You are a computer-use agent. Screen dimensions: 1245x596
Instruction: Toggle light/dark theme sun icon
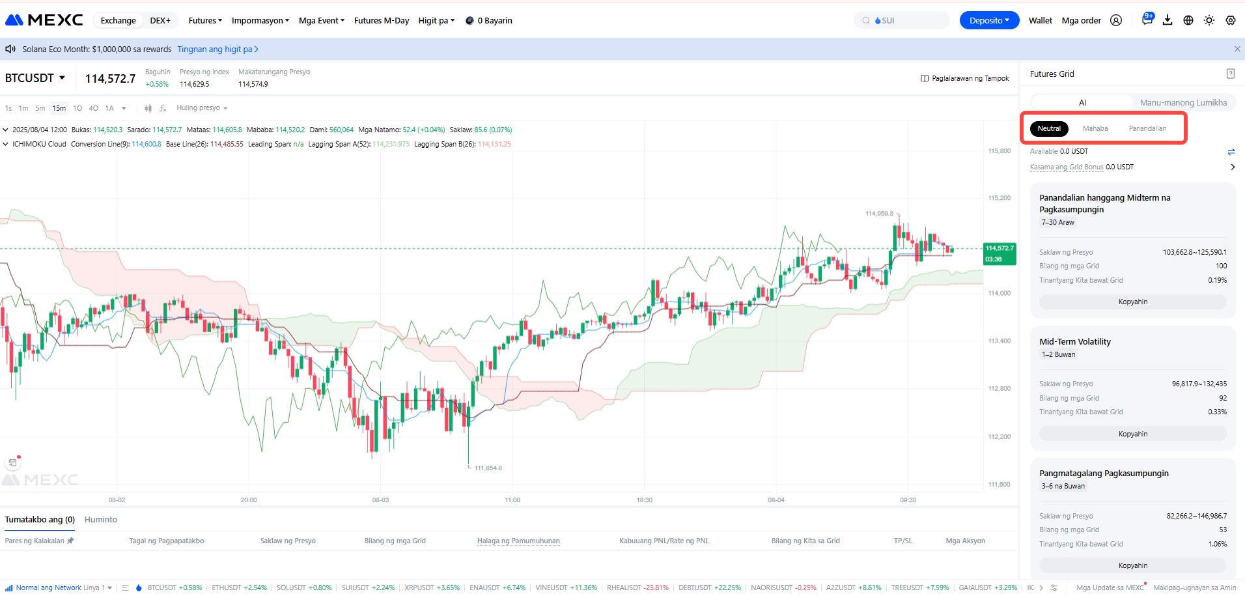[x=1209, y=21]
